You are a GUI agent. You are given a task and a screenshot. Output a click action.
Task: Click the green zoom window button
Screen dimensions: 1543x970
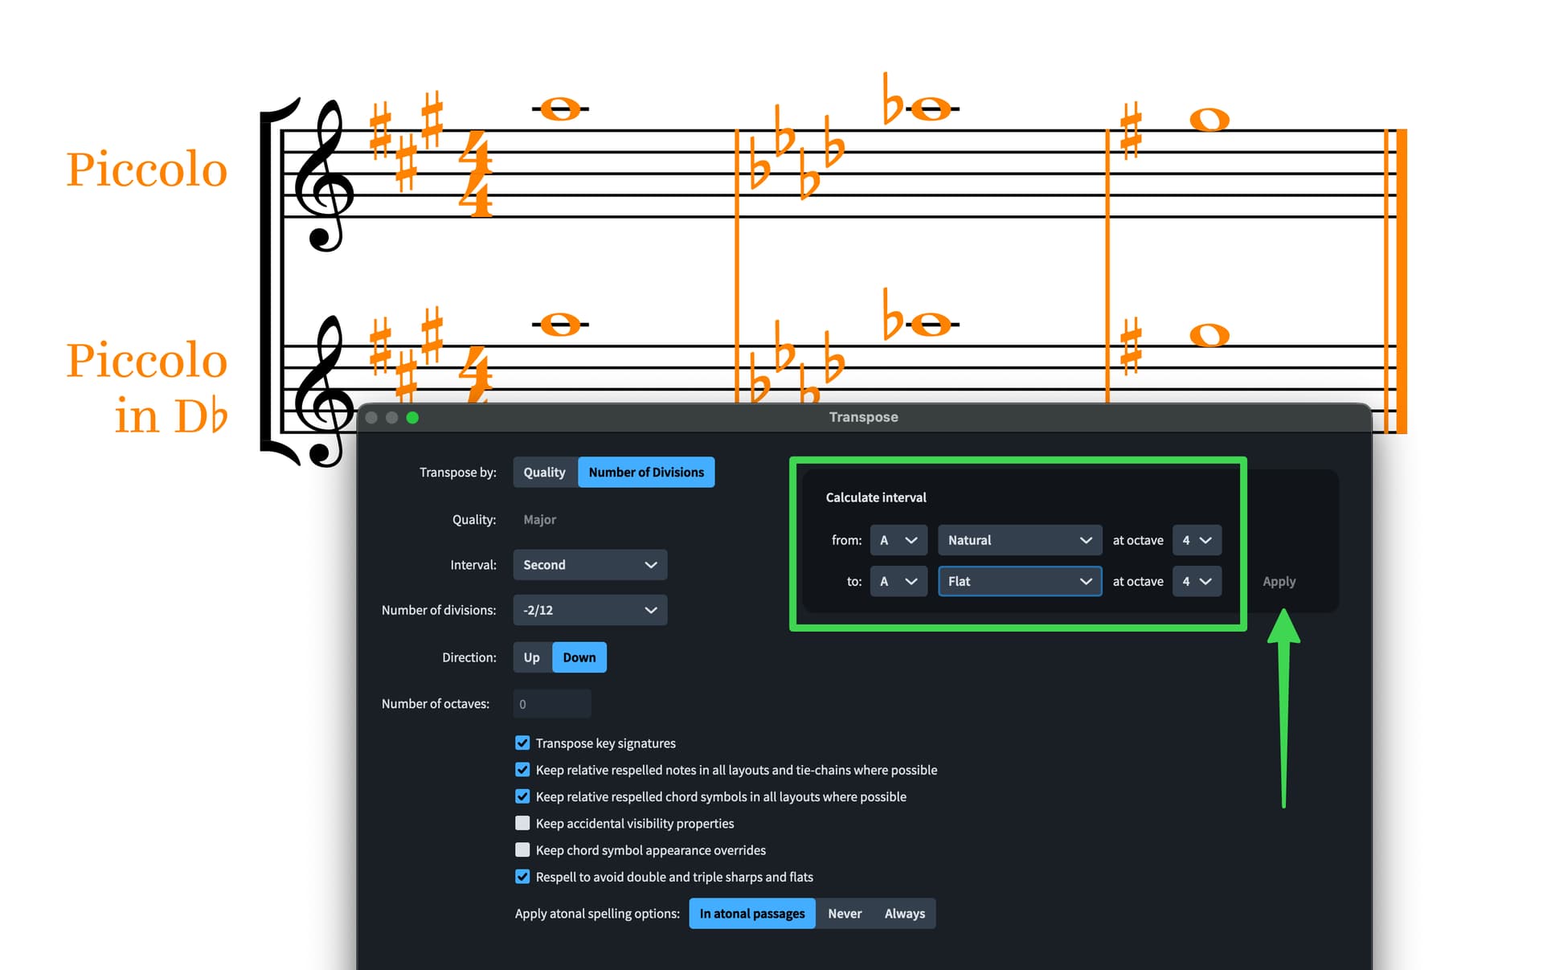(412, 417)
